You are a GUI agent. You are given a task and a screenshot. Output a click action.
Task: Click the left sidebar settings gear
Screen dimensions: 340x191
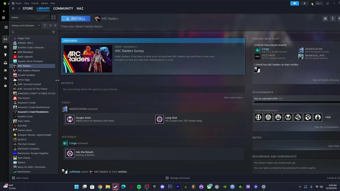click(5, 86)
